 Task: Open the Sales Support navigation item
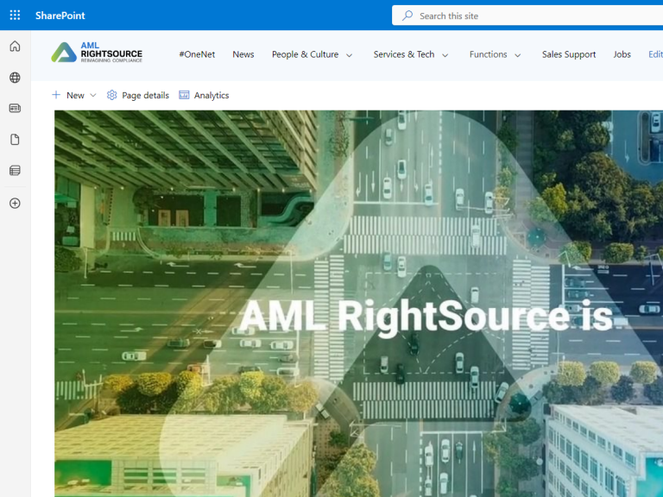click(x=569, y=54)
